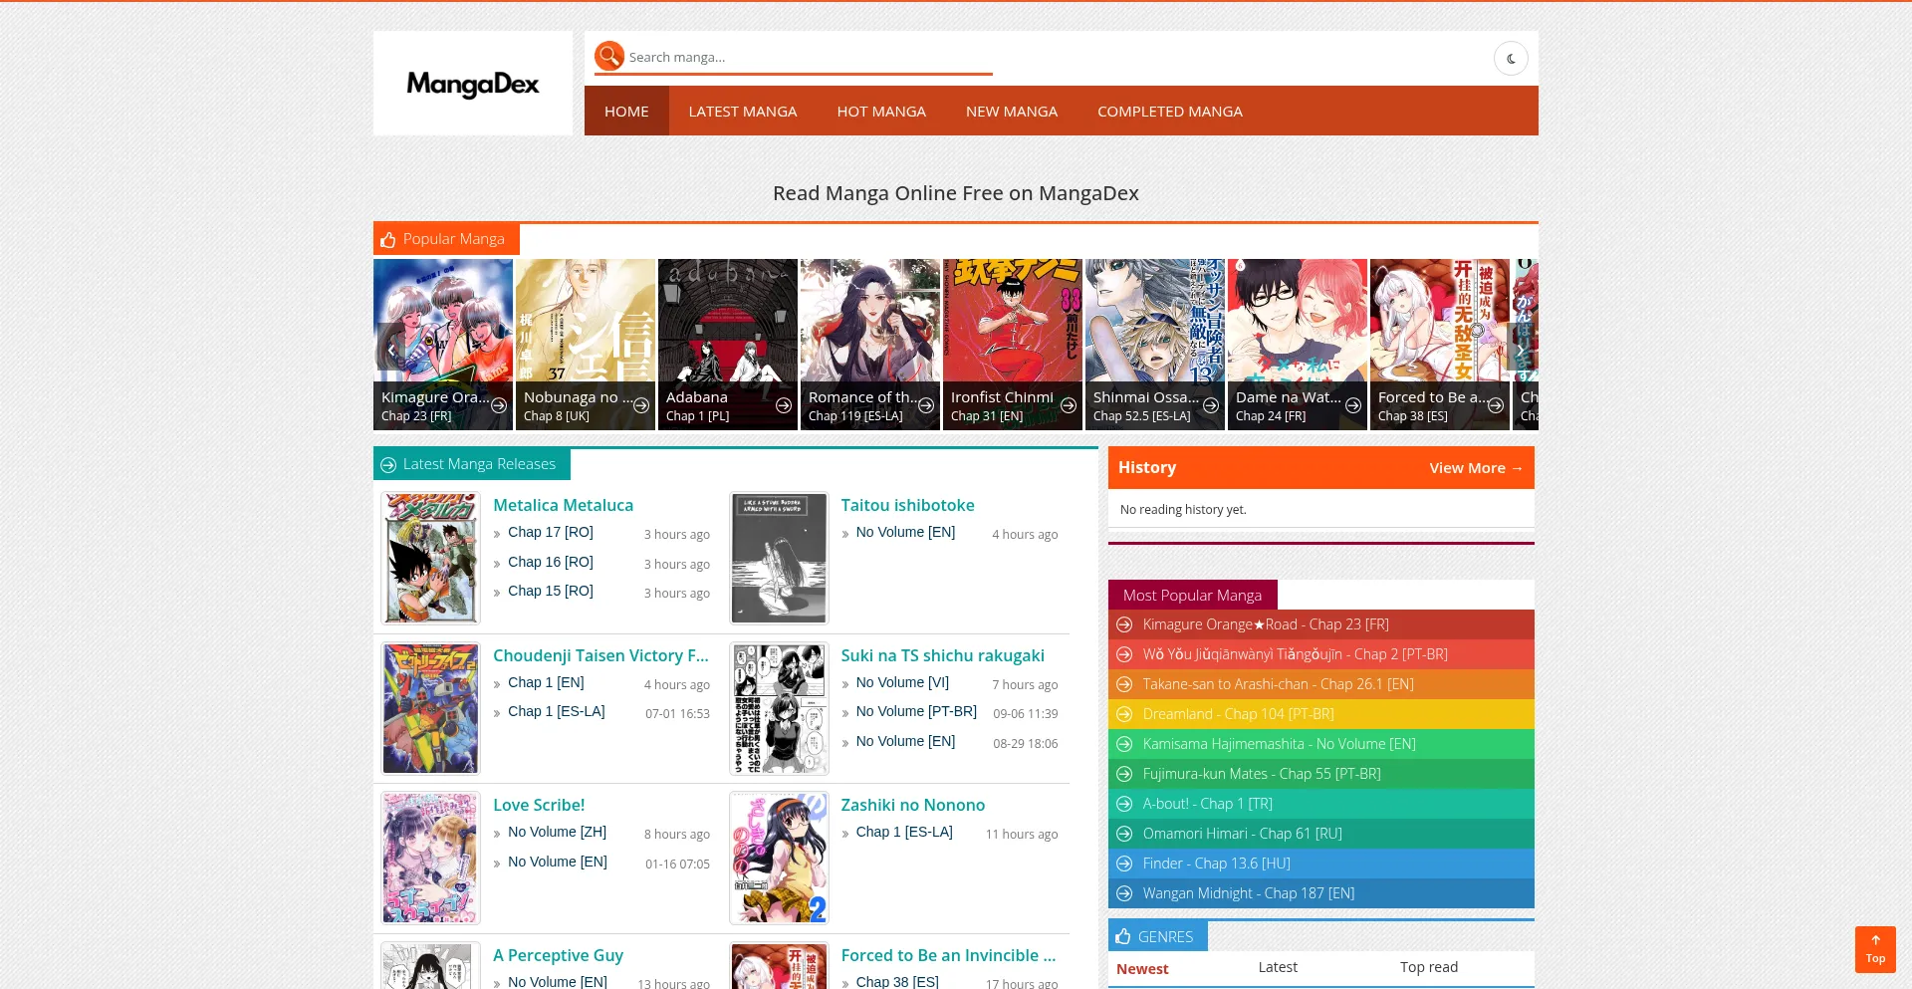Click the arrow icon on Shinmai Ossa... card
Viewport: 1912px width, 989px height.
click(x=1211, y=405)
